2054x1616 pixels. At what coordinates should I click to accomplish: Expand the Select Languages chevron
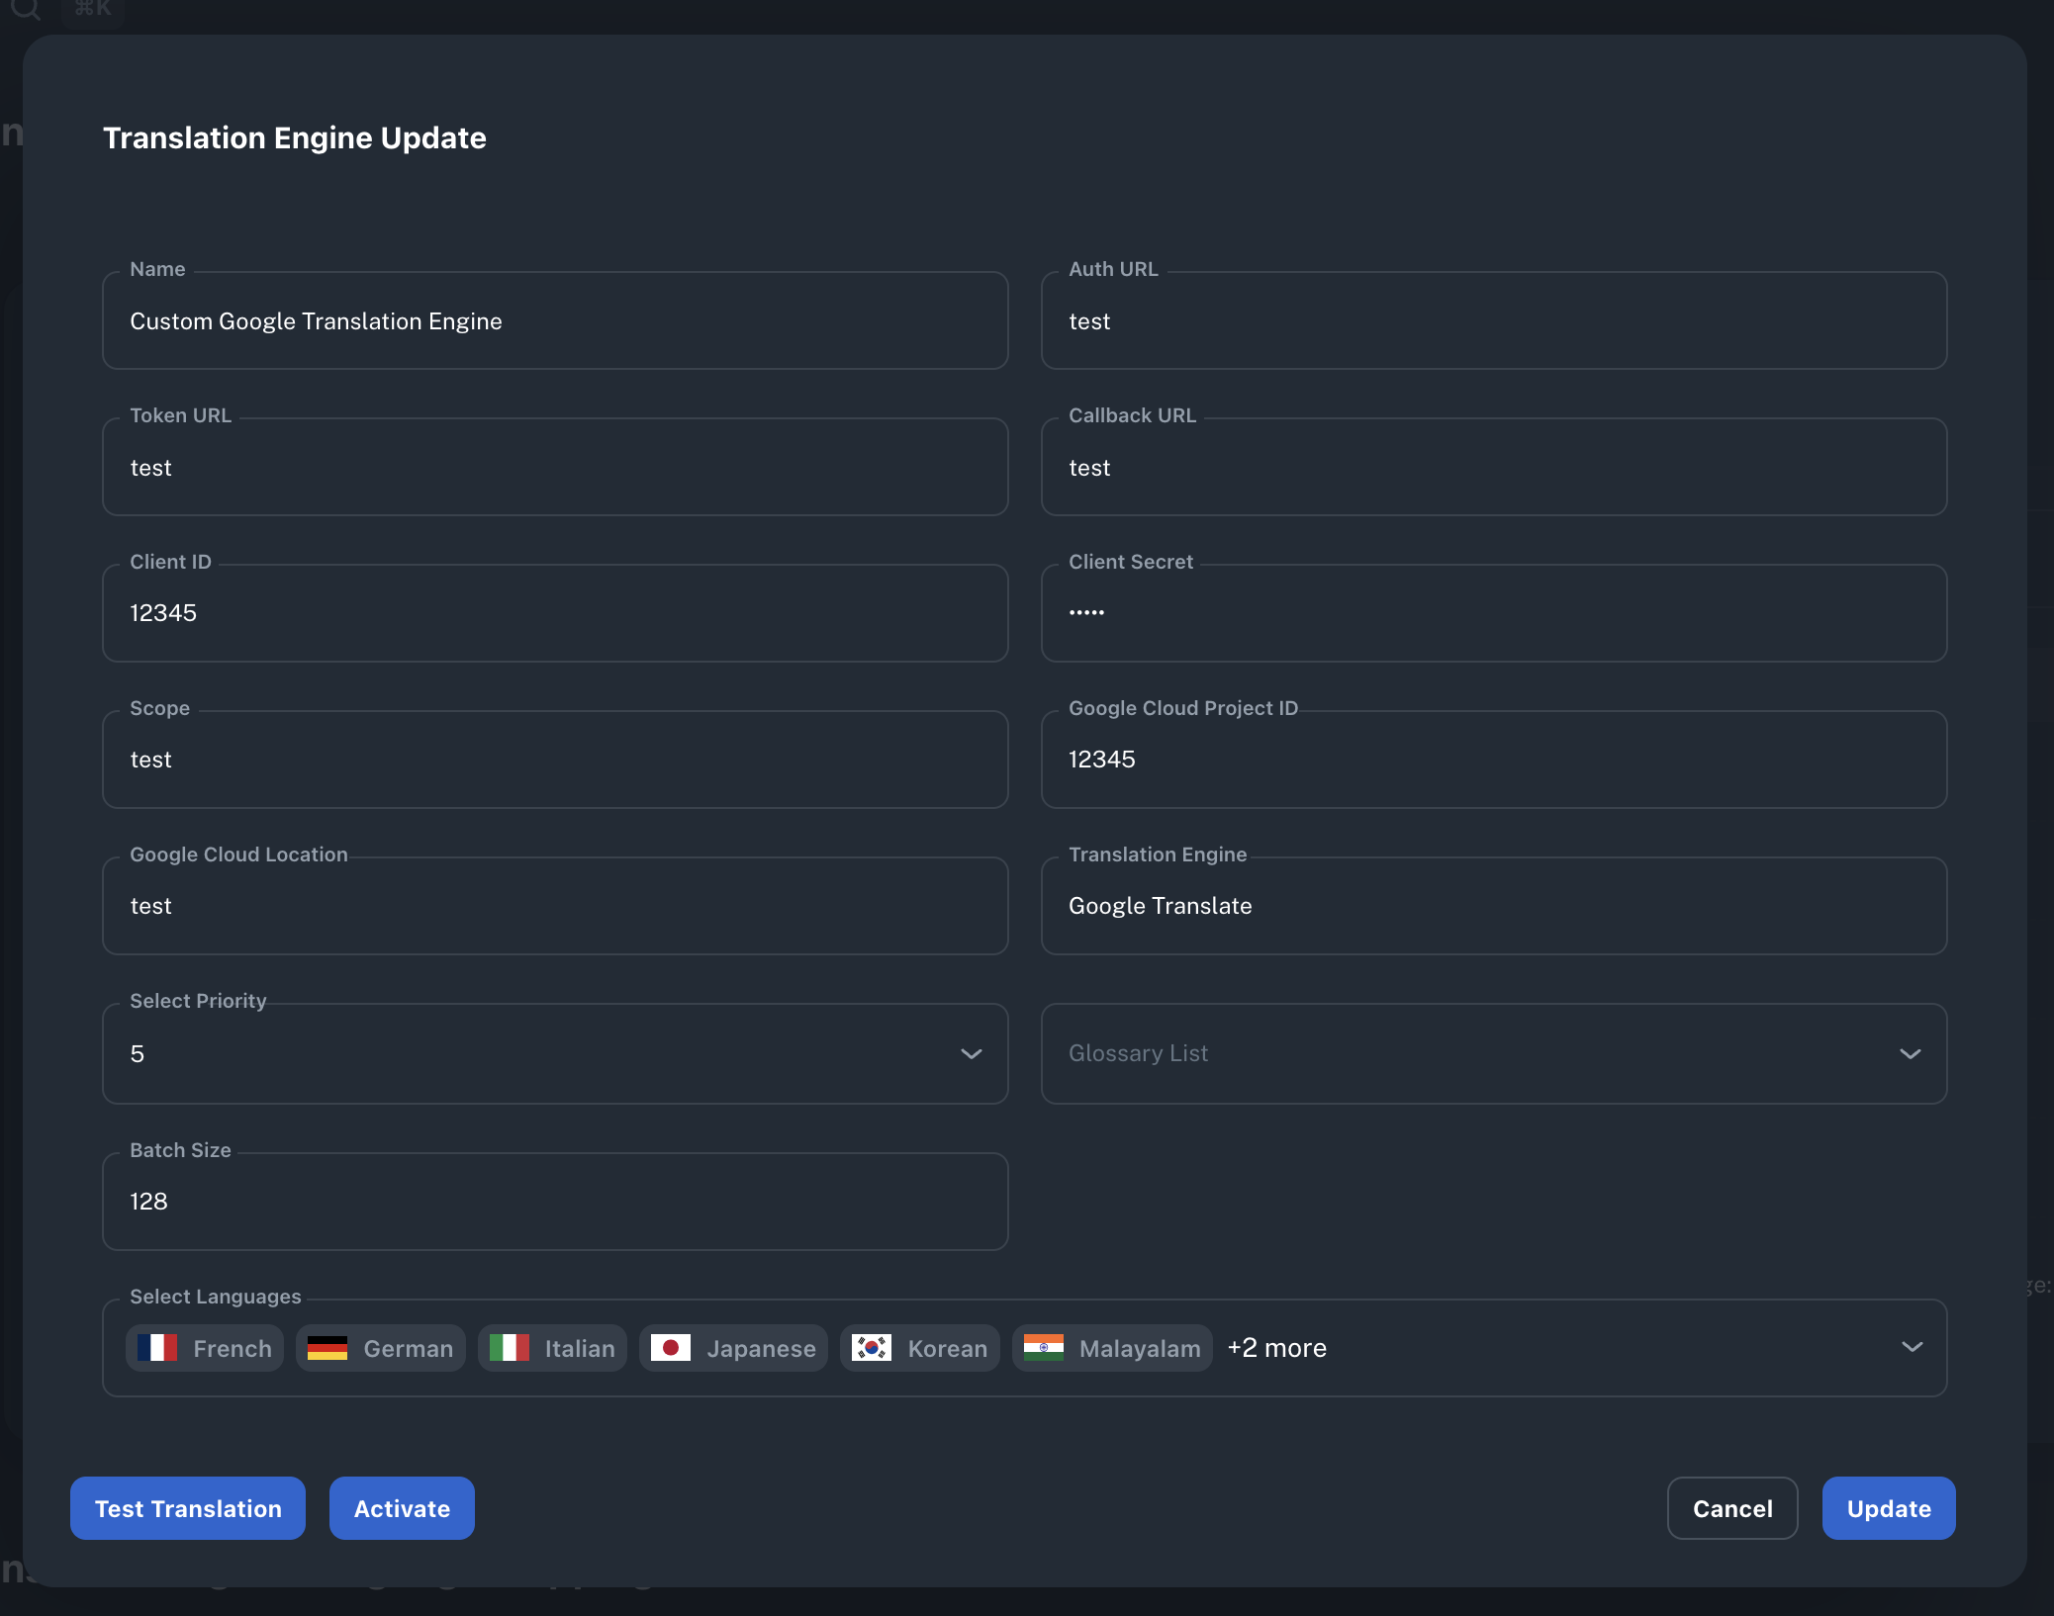pos(1911,1347)
